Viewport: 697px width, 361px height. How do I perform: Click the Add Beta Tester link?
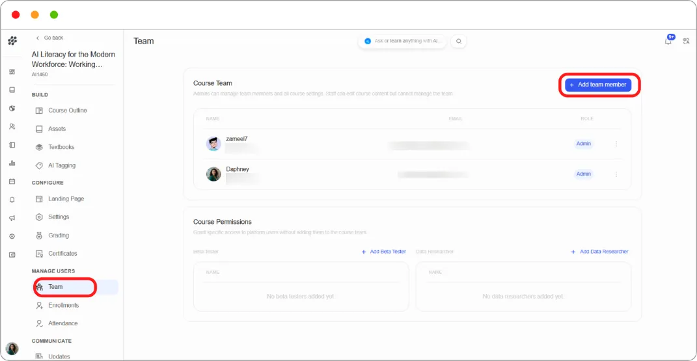[x=383, y=252]
